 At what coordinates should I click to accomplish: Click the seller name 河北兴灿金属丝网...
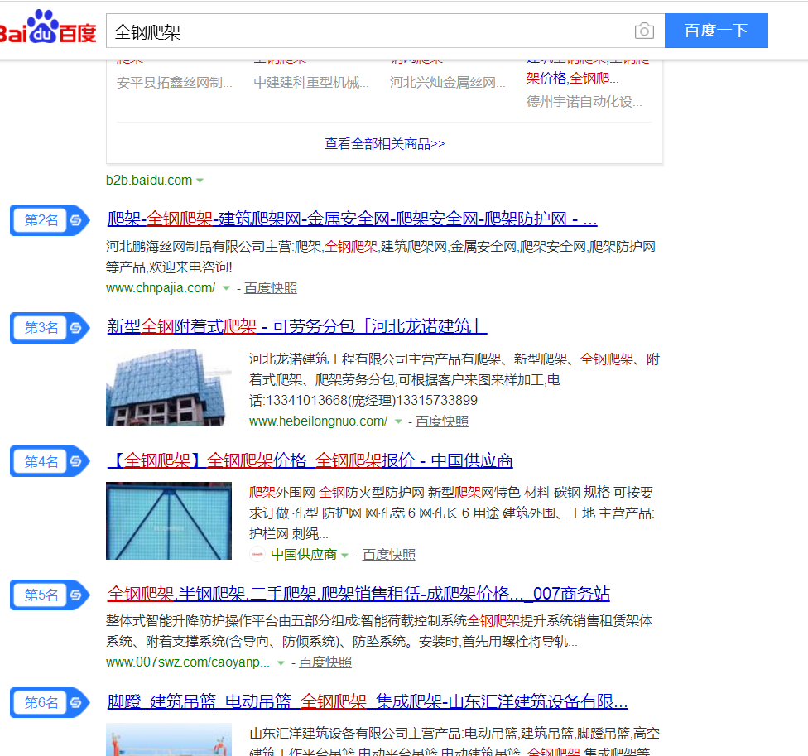[447, 83]
